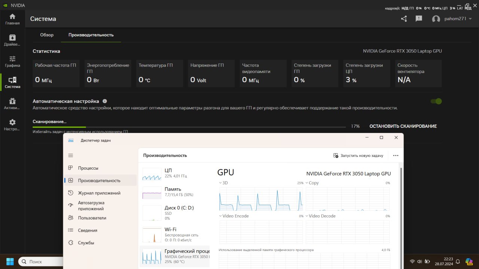Click the Рабочая частота ГП statistic card

coord(56,73)
